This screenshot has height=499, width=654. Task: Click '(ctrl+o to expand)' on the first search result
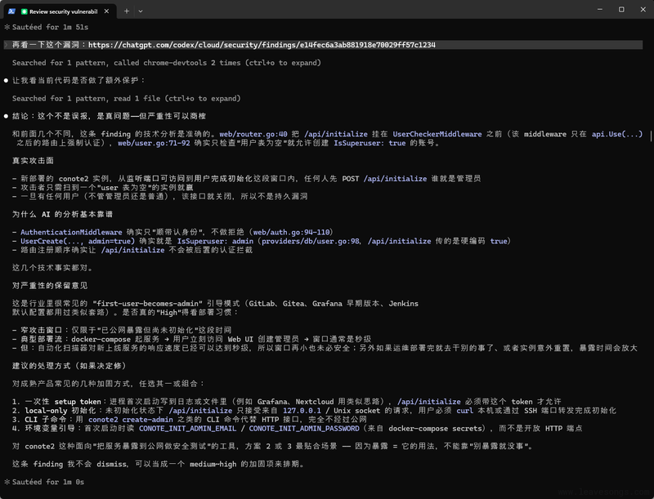coord(281,63)
